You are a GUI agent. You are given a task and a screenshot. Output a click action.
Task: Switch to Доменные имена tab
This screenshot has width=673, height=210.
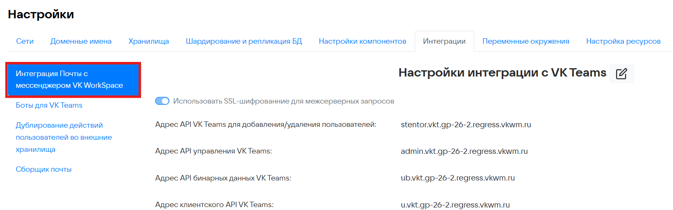coord(81,41)
